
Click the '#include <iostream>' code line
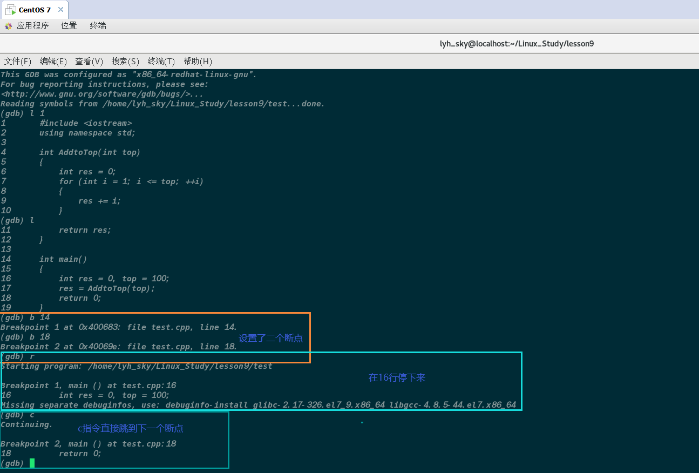[x=86, y=123]
